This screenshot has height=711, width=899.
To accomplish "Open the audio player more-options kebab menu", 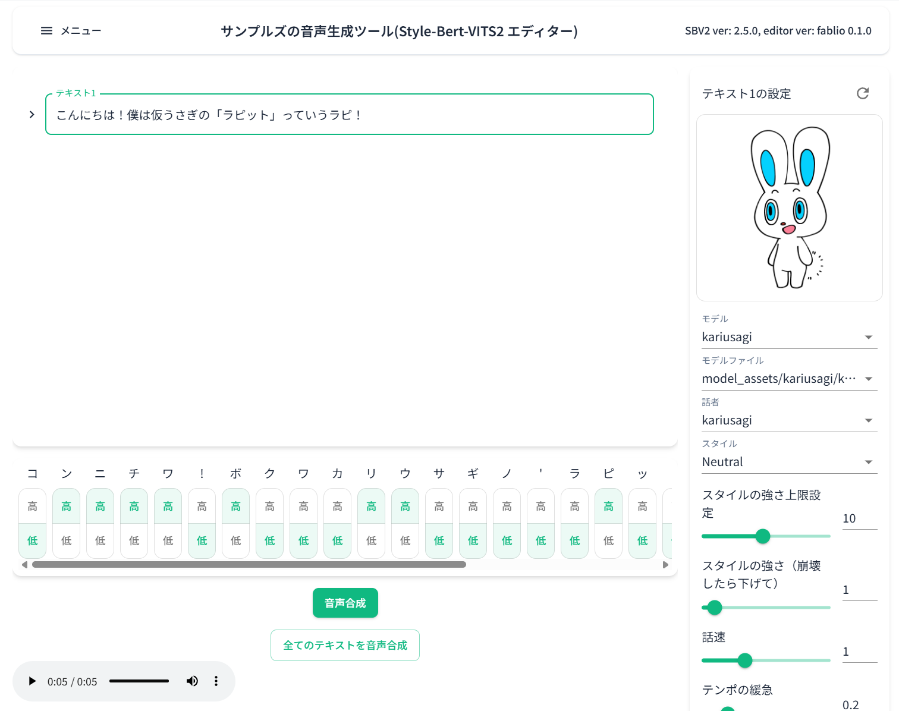I will point(216,681).
